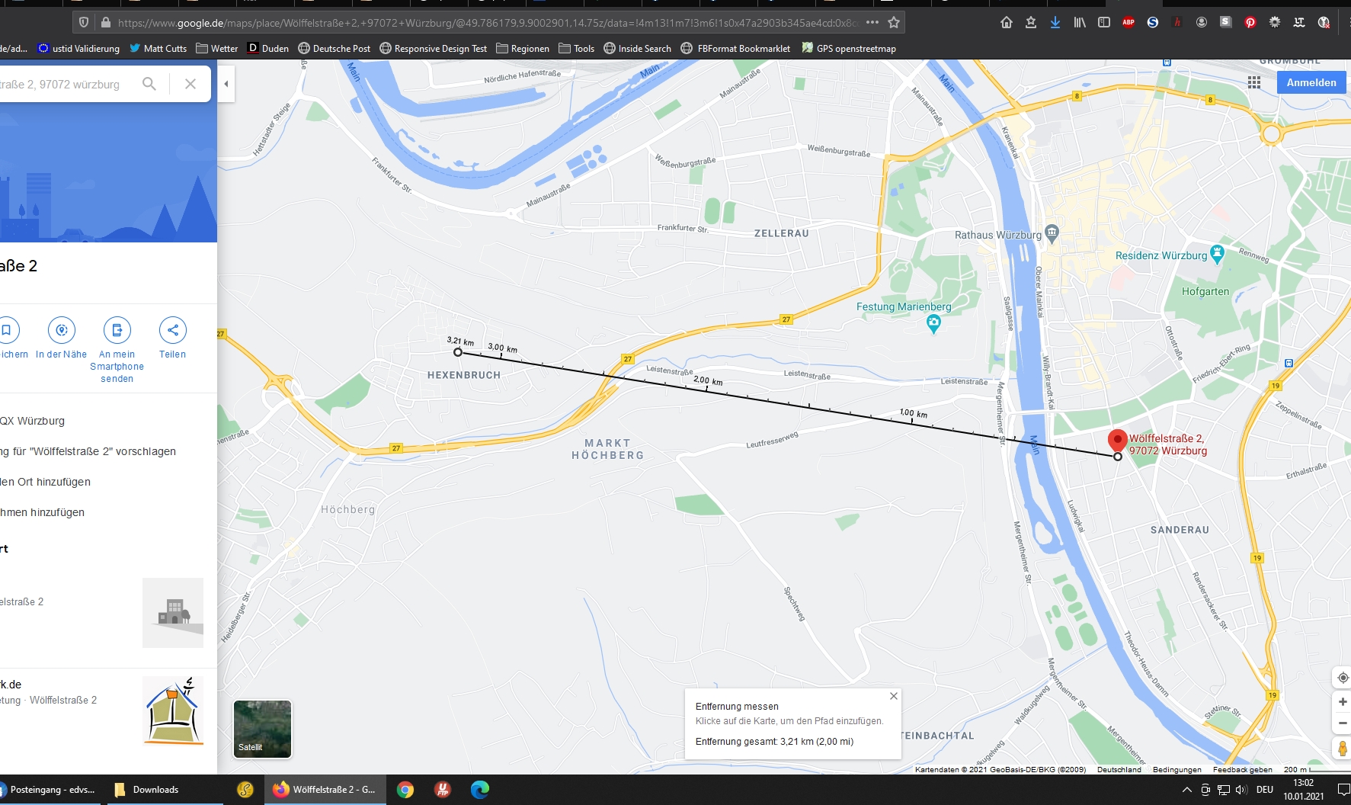Click the red Wölffelstraße 2 map pin
The height and width of the screenshot is (805, 1351).
click(x=1117, y=441)
